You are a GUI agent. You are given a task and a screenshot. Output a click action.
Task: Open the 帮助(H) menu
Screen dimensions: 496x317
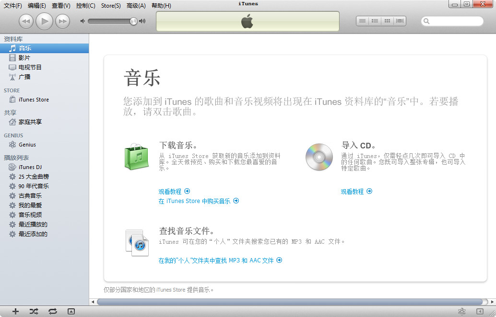click(161, 6)
